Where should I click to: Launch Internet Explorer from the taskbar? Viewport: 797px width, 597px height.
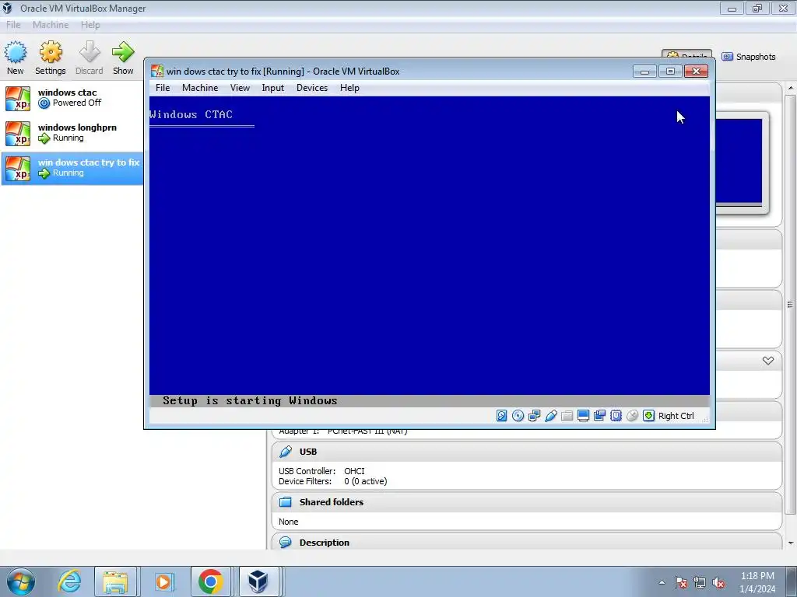tap(68, 581)
